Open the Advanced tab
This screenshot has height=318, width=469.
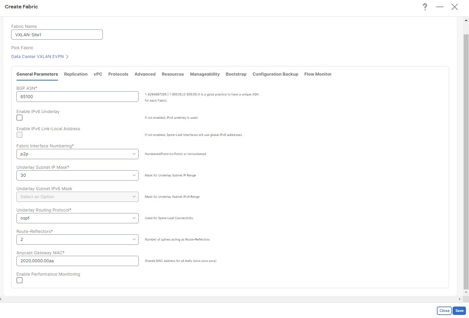tap(145, 74)
